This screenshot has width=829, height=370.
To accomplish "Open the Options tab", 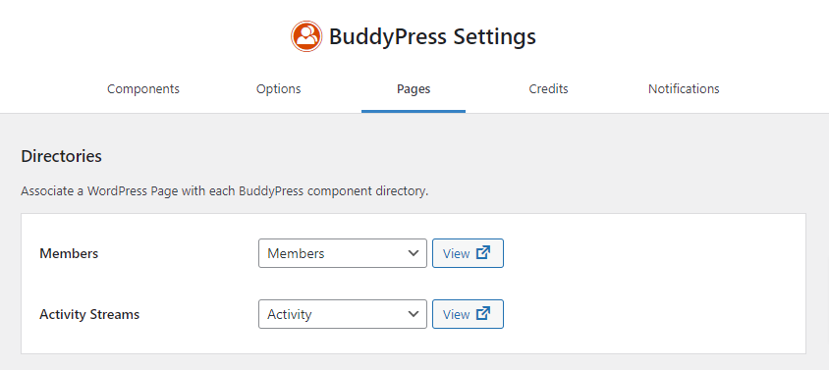I will pyautogui.click(x=279, y=88).
